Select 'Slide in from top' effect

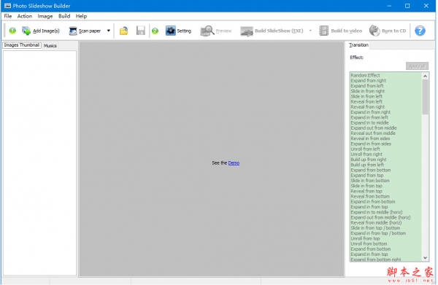[x=366, y=186]
